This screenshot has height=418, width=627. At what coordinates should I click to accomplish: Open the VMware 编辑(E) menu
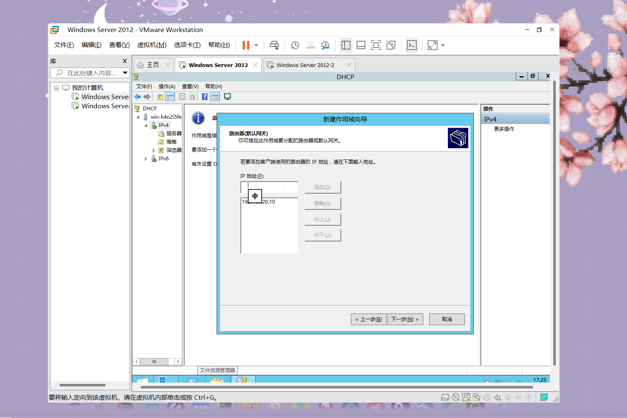(91, 45)
